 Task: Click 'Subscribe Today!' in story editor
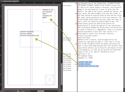click(x=84, y=38)
